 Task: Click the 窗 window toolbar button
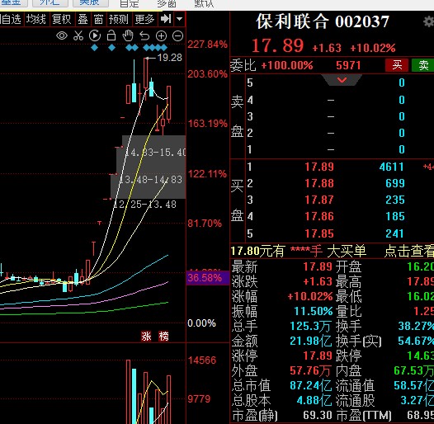[98, 19]
